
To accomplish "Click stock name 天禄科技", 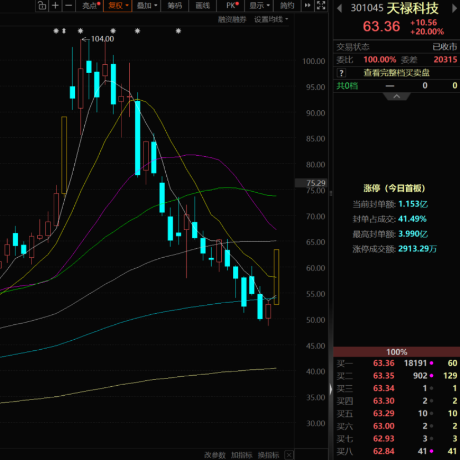I will point(412,8).
